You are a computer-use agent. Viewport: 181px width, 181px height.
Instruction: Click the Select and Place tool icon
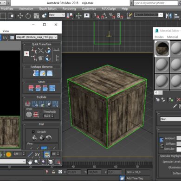[x=44, y=16]
